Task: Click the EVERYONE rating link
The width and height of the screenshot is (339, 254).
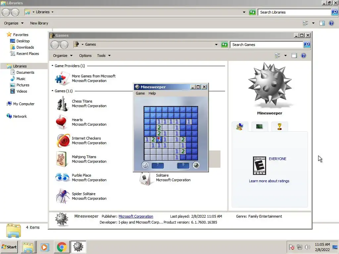Action: pyautogui.click(x=277, y=159)
